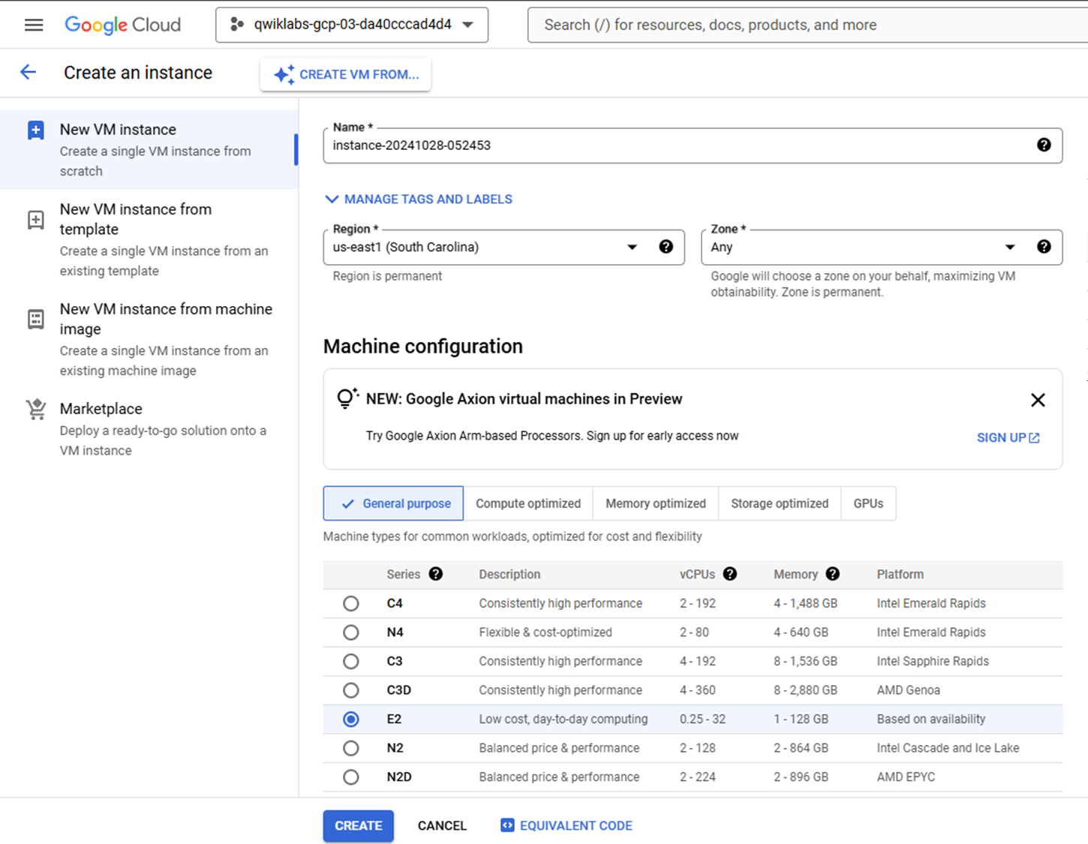Image resolution: width=1088 pixels, height=844 pixels.
Task: Switch to the Compute optimized tab
Action: pyautogui.click(x=527, y=503)
